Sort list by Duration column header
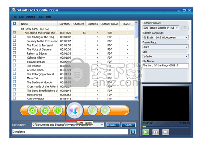The height and width of the screenshot is (146, 207). click(x=64, y=24)
